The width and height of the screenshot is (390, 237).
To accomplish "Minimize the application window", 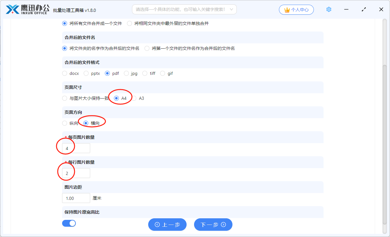I will [346, 9].
